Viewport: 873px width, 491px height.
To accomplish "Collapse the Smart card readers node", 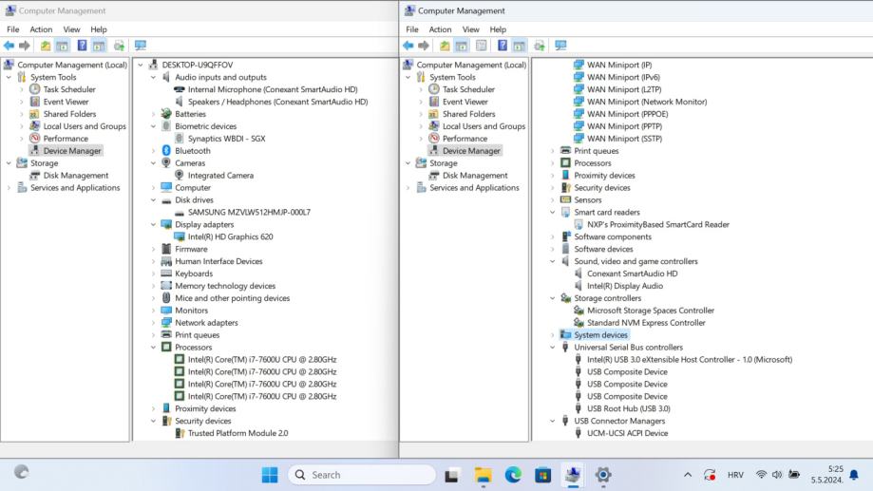I will click(553, 213).
